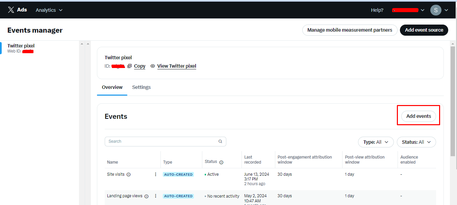Image resolution: width=457 pixels, height=205 pixels.
Task: Click the main page vertical scrollbar
Action: click(453, 101)
